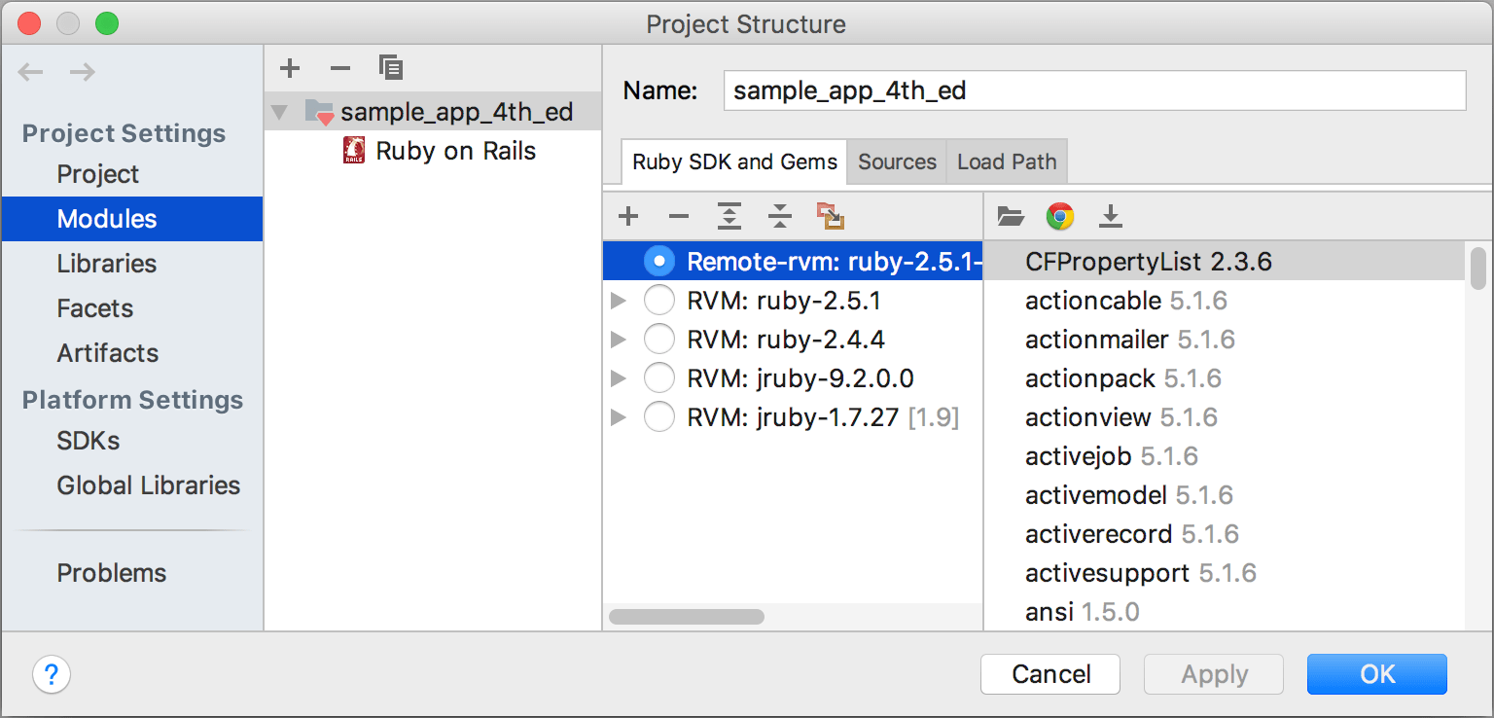Switch to the Sources tab
The image size is (1494, 718).
coord(896,162)
